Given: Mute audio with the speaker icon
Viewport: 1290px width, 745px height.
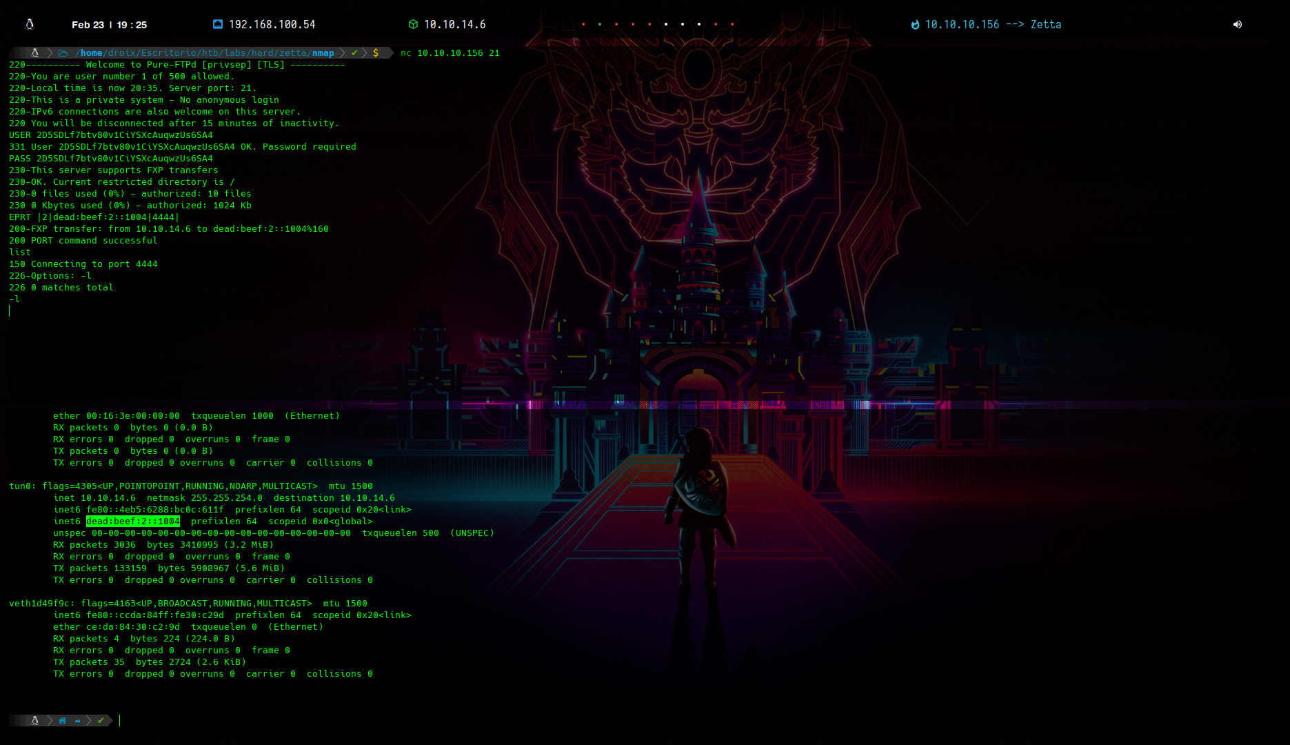Looking at the screenshot, I should click(x=1238, y=24).
